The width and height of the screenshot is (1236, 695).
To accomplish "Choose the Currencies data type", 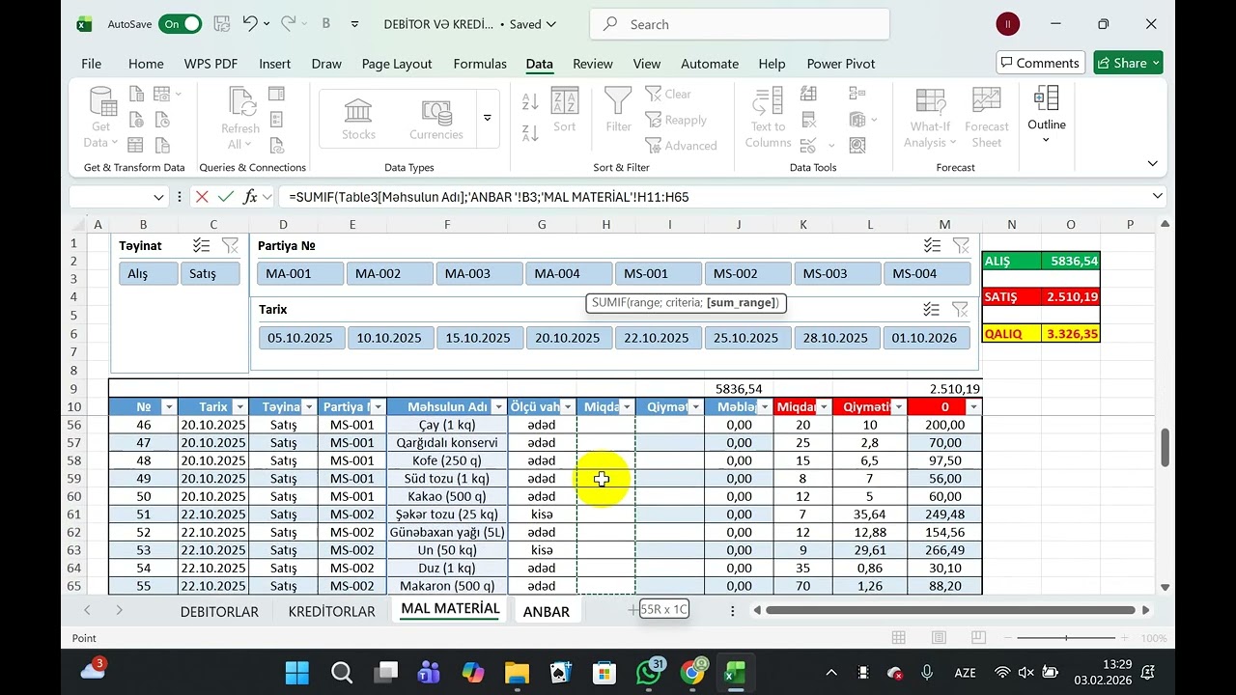I will (436, 119).
